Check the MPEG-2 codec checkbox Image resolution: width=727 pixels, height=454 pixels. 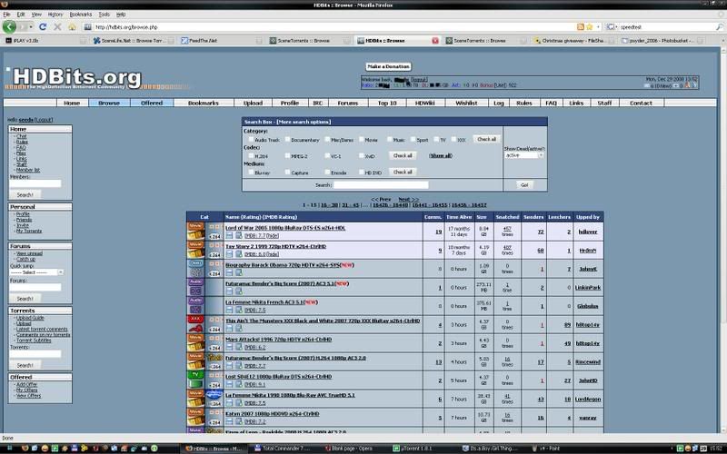(287, 155)
